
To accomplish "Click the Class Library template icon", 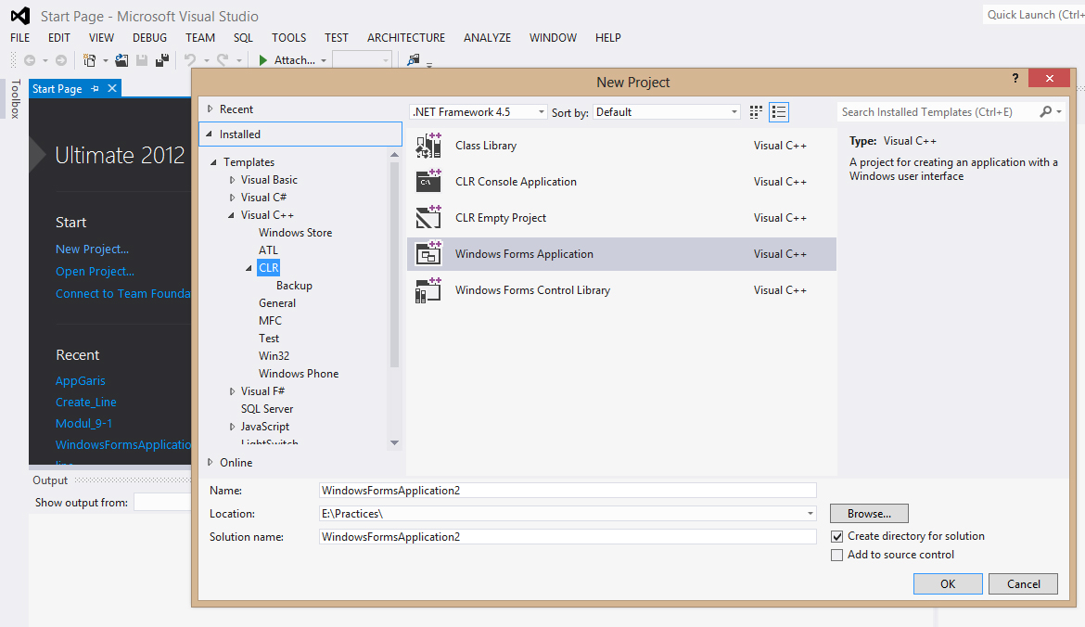I will pyautogui.click(x=428, y=146).
